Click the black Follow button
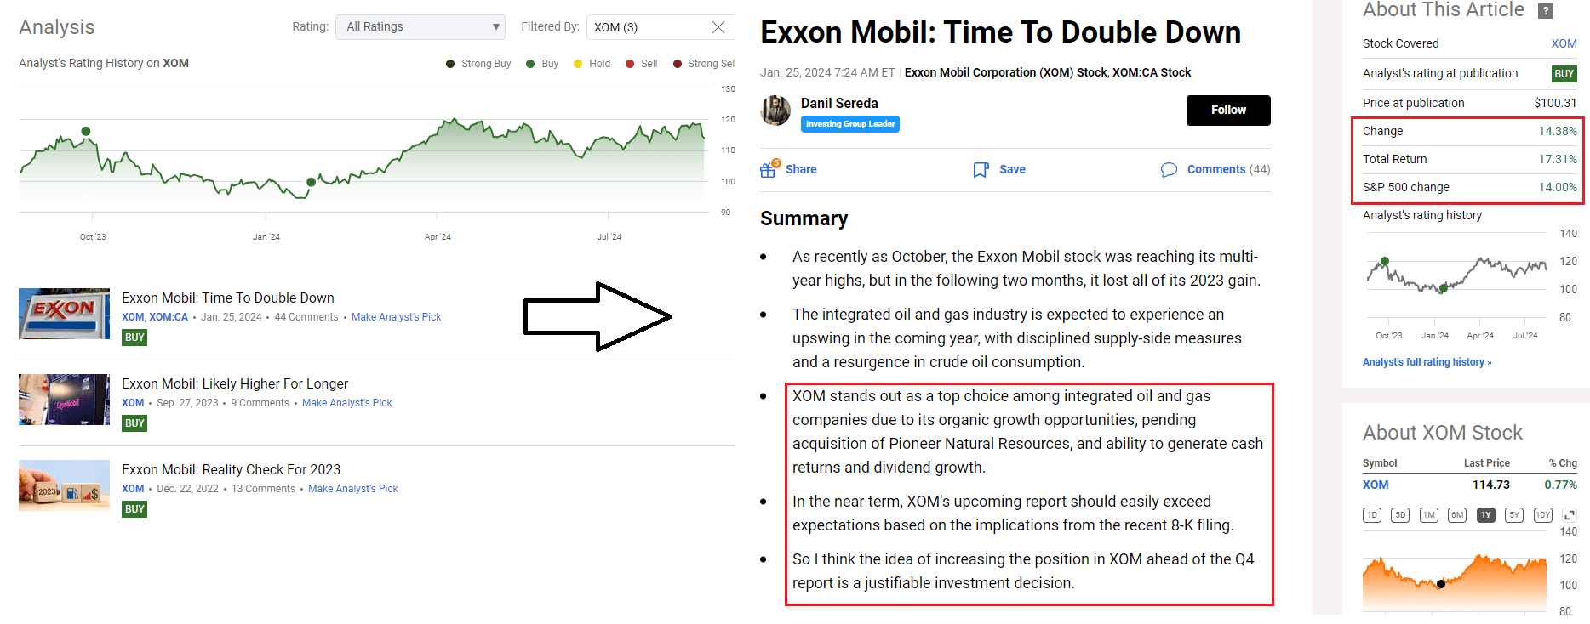Image resolution: width=1590 pixels, height=624 pixels. click(1228, 111)
